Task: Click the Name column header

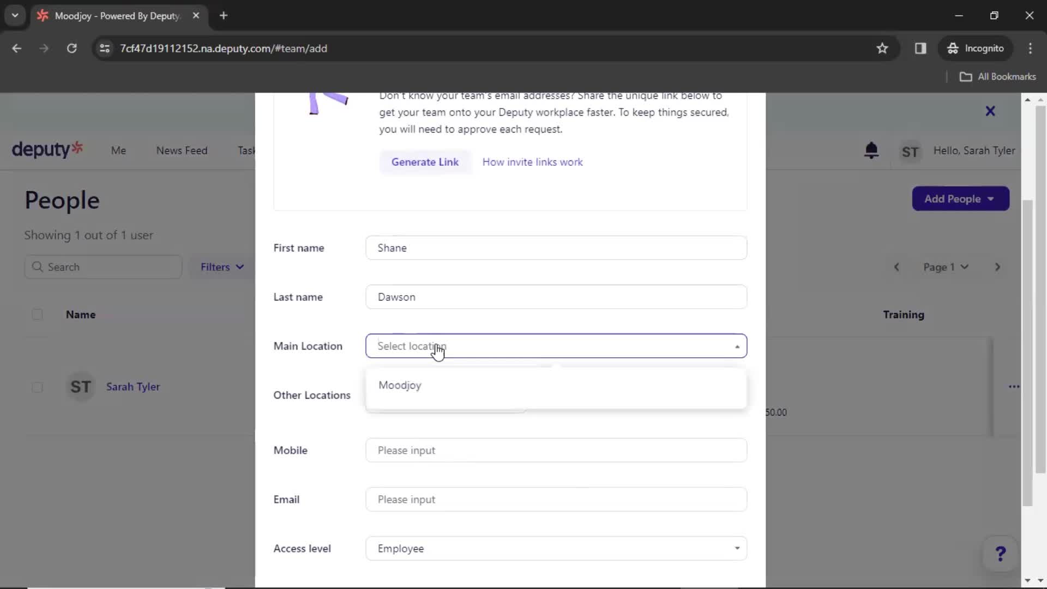Action: tap(81, 315)
